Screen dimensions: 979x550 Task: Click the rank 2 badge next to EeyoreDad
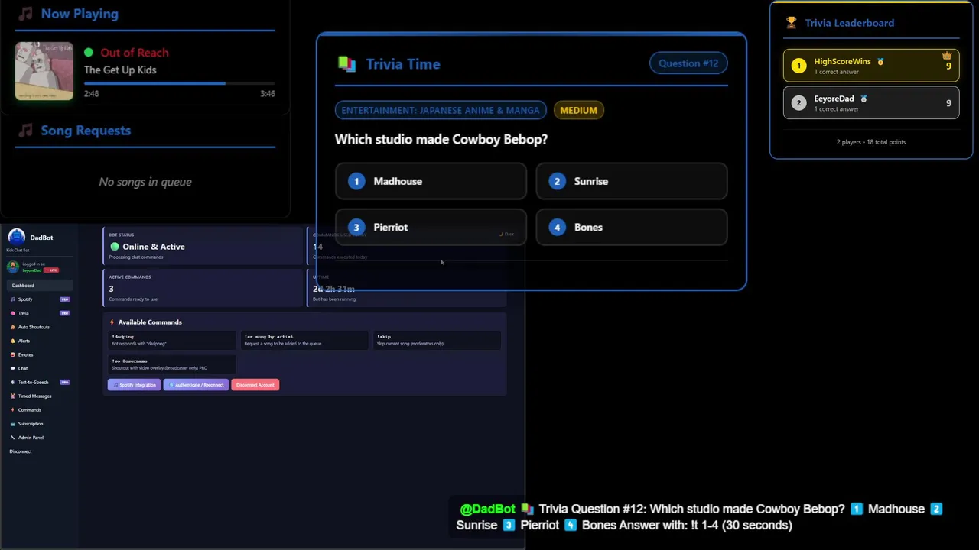click(798, 103)
